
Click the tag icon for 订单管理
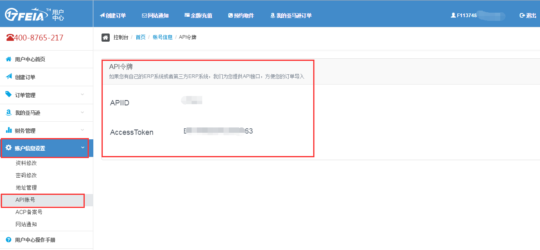coord(9,94)
